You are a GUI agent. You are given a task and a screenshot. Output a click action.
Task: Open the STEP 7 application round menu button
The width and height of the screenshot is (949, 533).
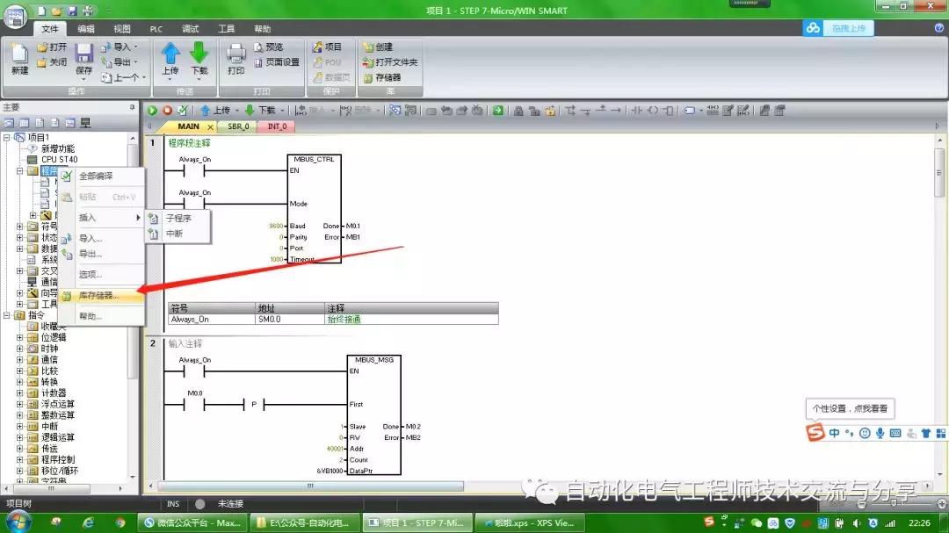click(x=15, y=16)
